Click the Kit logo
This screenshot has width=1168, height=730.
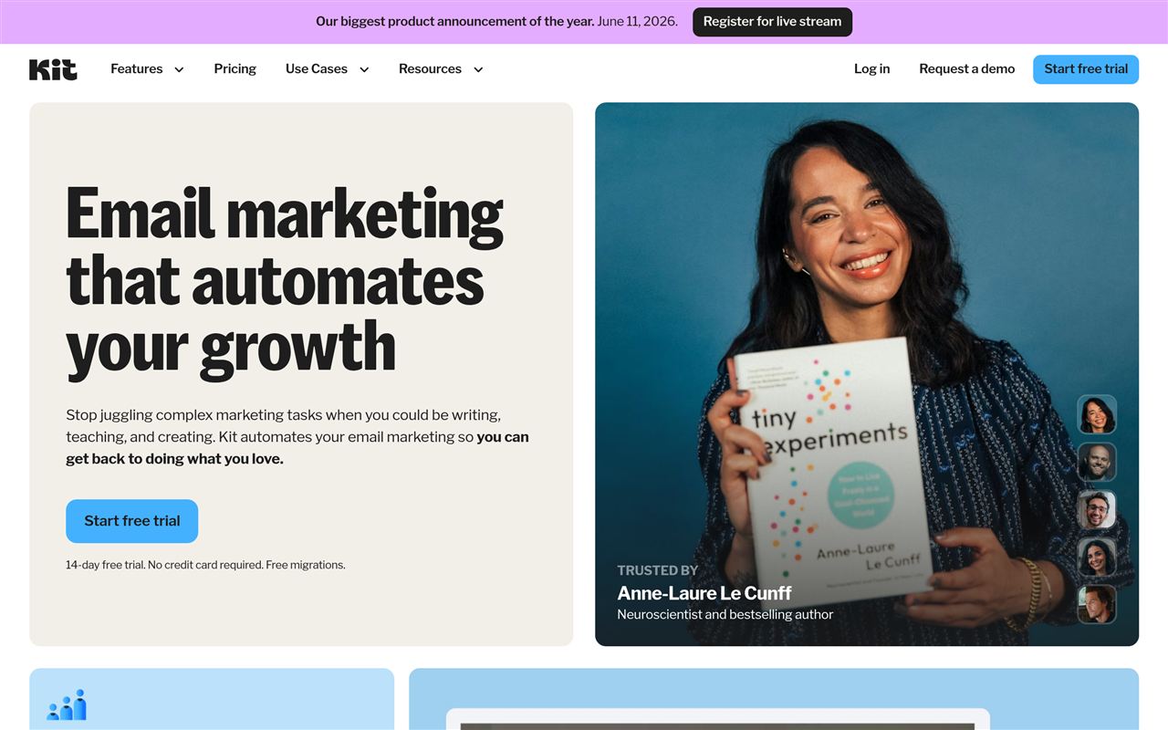[53, 69]
